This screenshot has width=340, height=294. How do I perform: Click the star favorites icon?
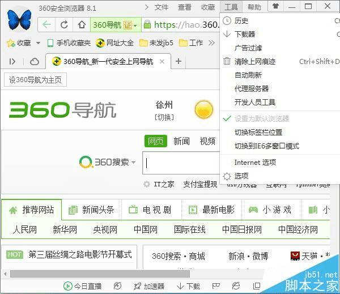coord(11,43)
